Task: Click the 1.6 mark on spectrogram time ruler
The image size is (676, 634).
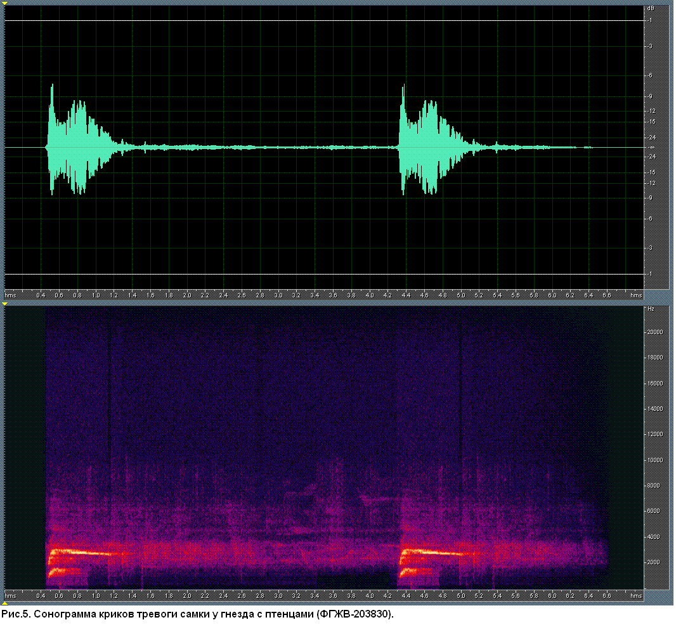Action: pyautogui.click(x=150, y=595)
